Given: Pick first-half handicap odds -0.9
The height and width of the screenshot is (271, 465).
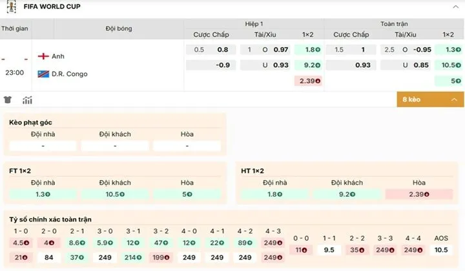Looking at the screenshot, I should coord(211,65).
